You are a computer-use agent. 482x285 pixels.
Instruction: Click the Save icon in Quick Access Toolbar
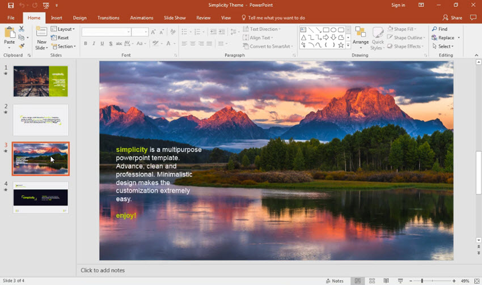click(x=11, y=5)
